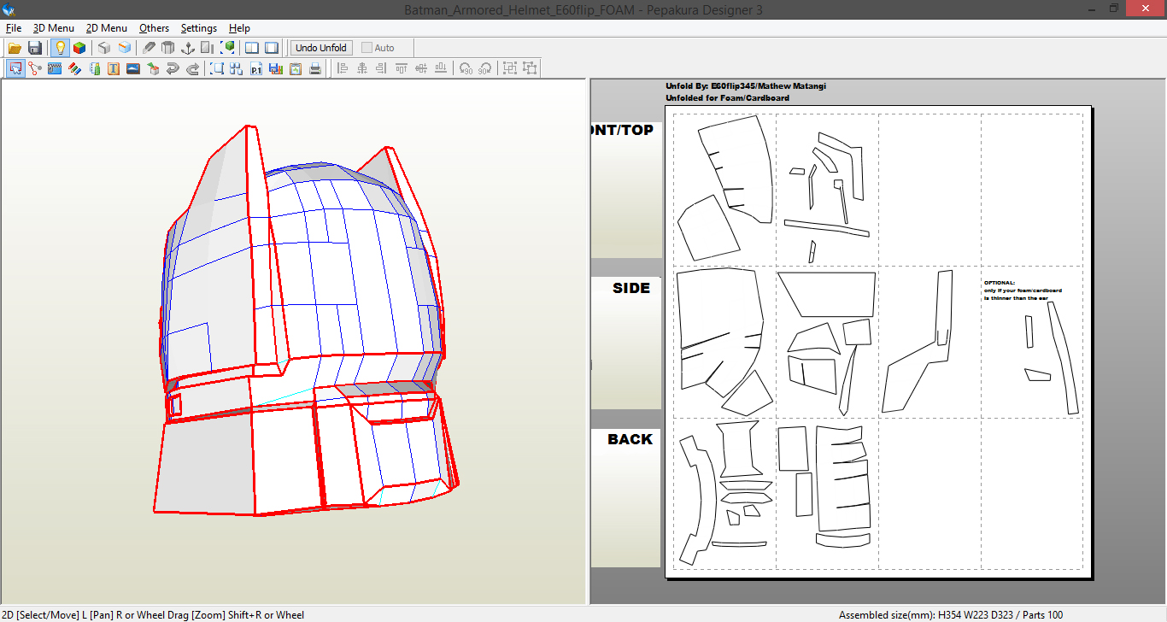Save the project with the floppy disk icon
This screenshot has height=622, width=1167.
pos(35,48)
